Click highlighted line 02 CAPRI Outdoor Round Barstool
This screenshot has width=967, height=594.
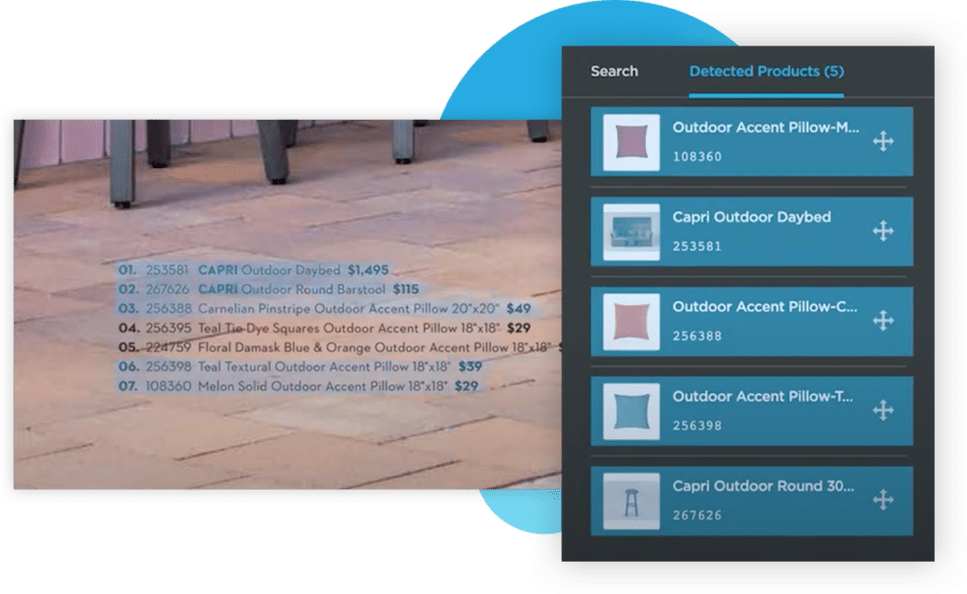pos(268,289)
